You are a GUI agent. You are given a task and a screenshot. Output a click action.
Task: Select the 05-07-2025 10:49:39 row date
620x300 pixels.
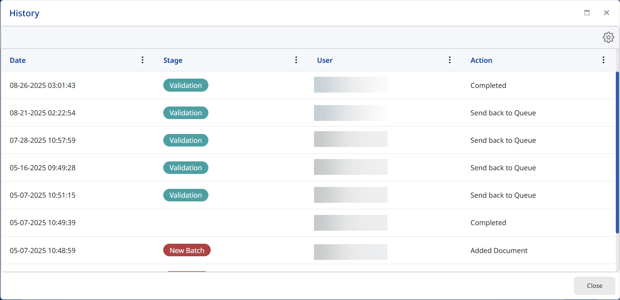(42, 223)
